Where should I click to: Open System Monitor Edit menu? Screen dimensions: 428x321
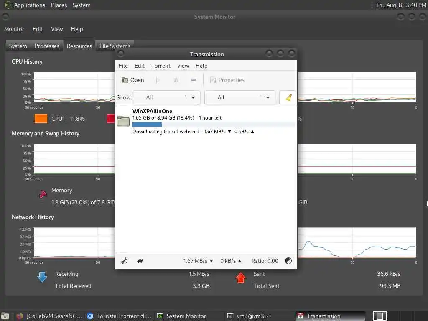pyautogui.click(x=37, y=29)
